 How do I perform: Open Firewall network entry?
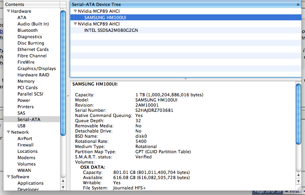point(25,145)
